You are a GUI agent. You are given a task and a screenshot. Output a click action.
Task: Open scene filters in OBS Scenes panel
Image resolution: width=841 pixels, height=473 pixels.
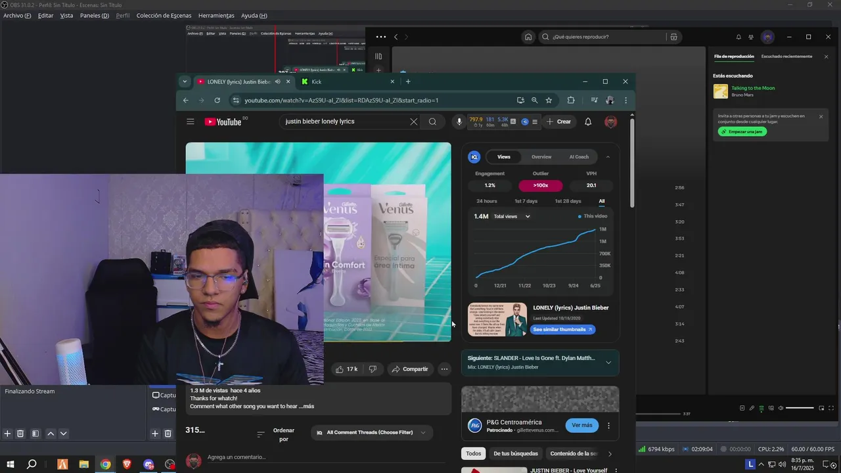tap(35, 434)
